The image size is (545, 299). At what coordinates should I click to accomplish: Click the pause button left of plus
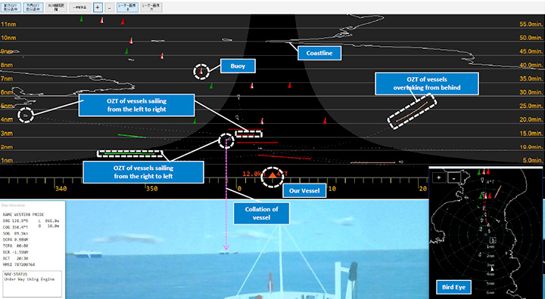pyautogui.click(x=80, y=8)
